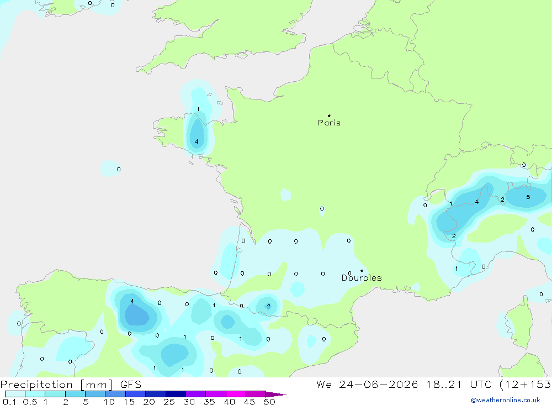This screenshot has height=405, width=552.
Task: Click the '5' precipitation value over northern Italy
Action: [528, 197]
